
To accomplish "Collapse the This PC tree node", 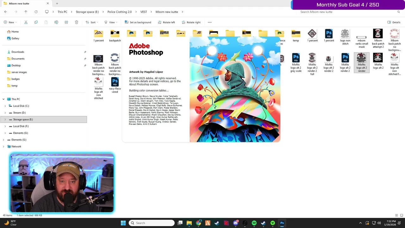I will click(x=4, y=99).
